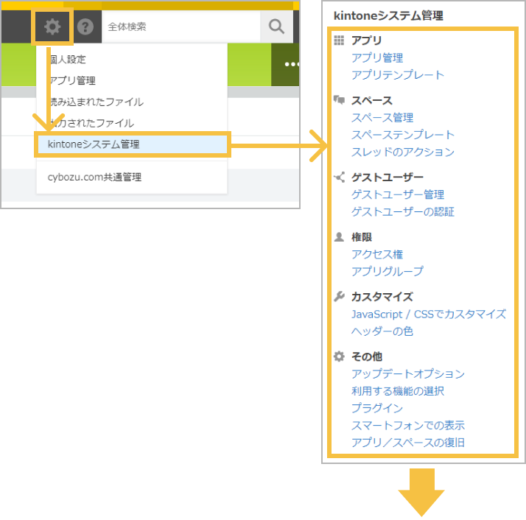Open the スペーステンプレート link
526x520 pixels.
(402, 135)
